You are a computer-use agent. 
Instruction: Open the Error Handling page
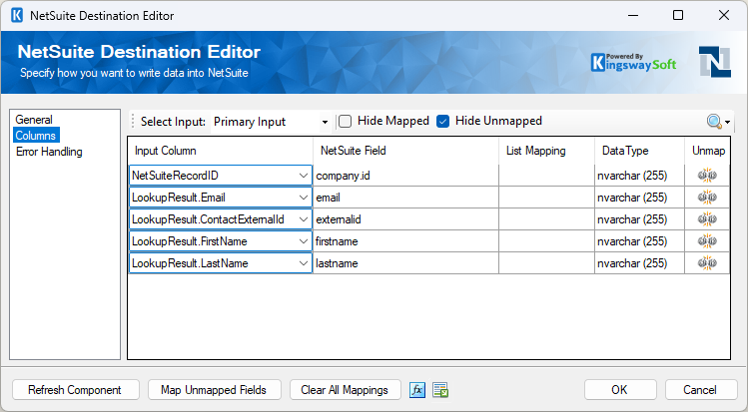[49, 152]
